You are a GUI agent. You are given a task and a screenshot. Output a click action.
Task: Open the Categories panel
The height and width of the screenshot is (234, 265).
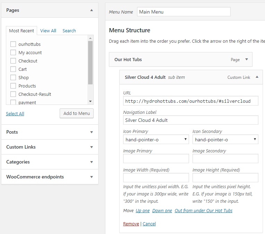(92, 162)
